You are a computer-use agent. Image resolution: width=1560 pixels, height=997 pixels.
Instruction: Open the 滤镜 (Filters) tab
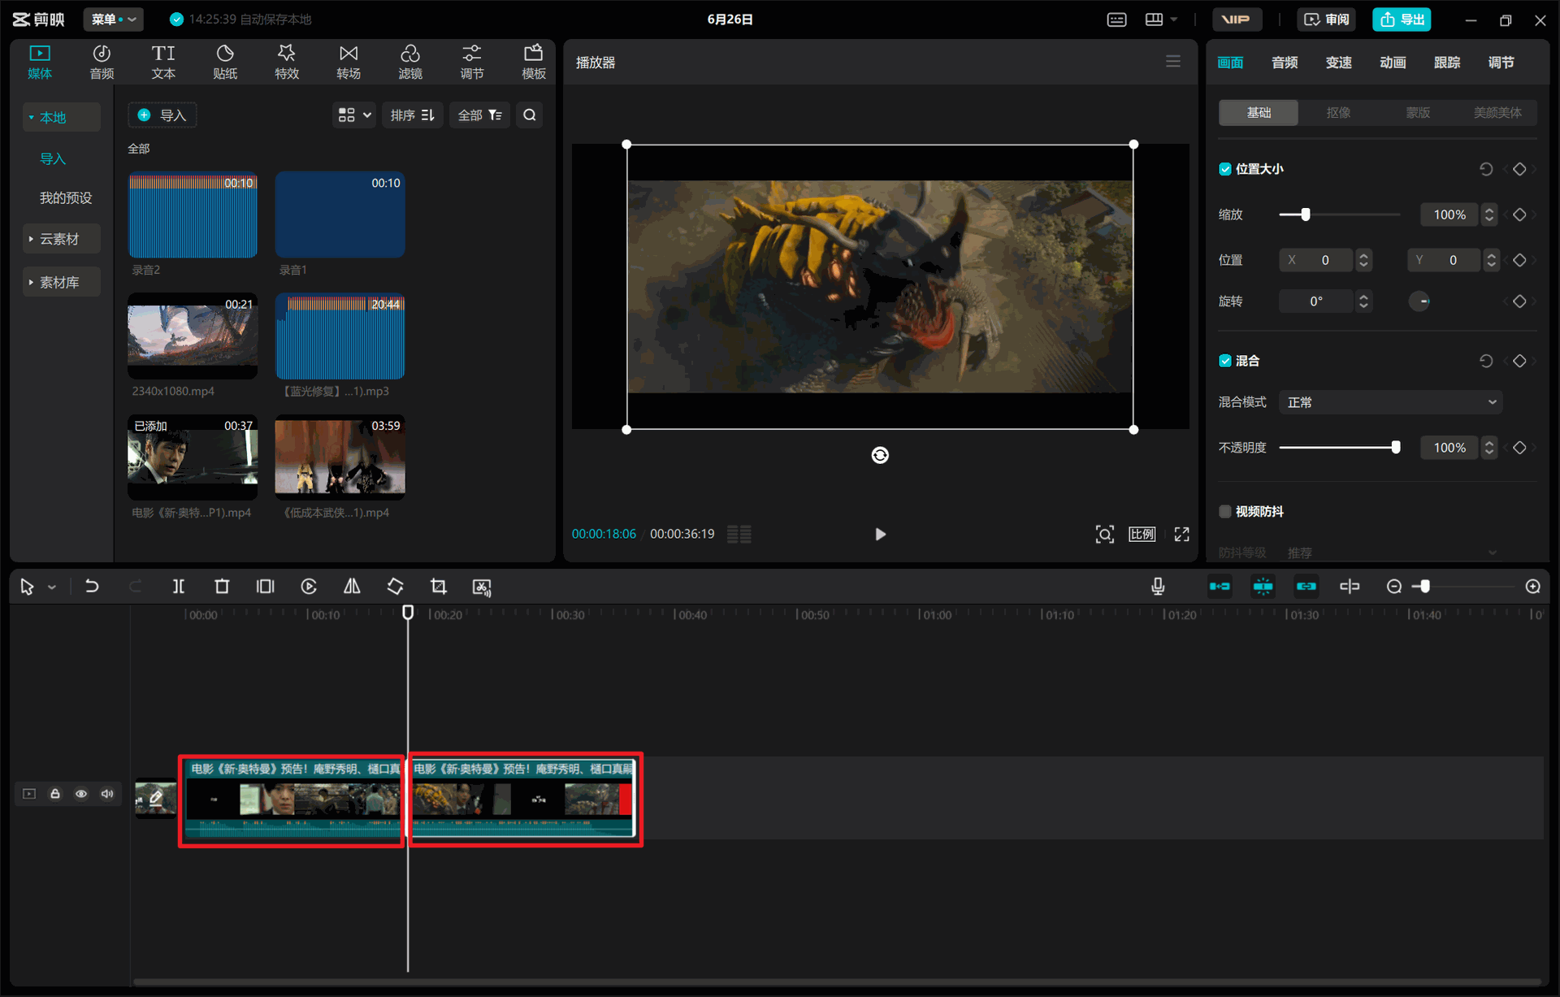click(x=410, y=62)
